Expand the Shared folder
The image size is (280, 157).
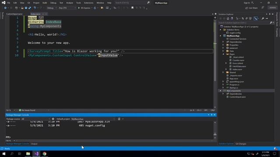[223, 72]
